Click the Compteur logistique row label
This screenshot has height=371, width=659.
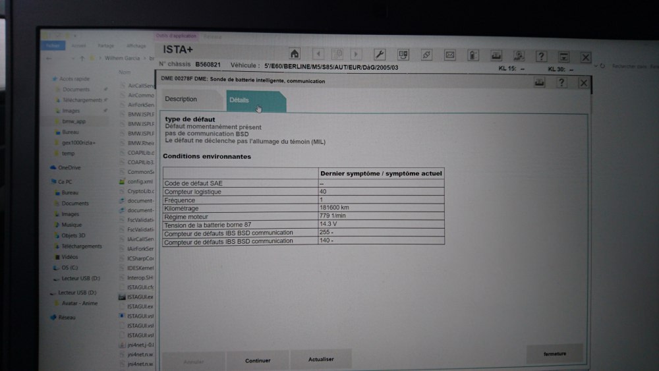click(x=192, y=192)
